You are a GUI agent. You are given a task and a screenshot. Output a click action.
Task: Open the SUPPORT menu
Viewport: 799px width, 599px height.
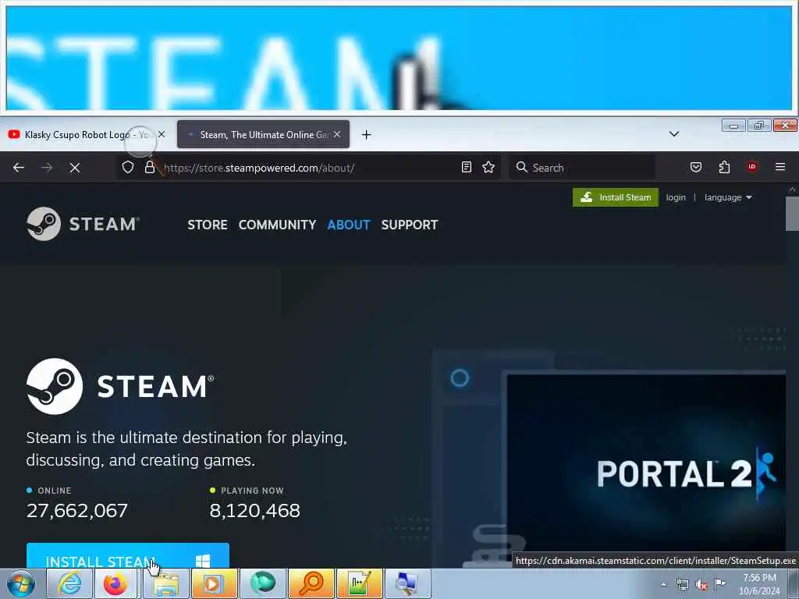pos(410,225)
